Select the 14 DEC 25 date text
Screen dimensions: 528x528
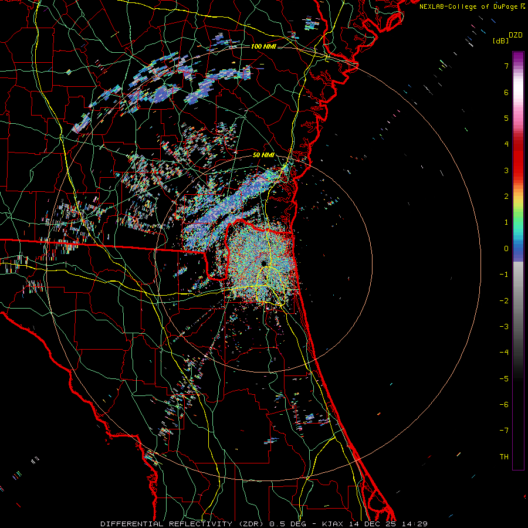point(373,524)
